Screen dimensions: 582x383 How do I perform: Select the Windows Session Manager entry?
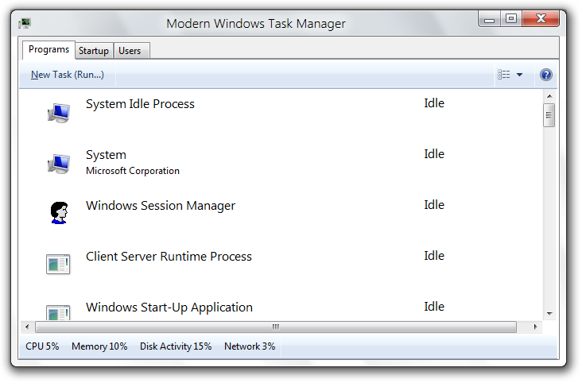161,206
